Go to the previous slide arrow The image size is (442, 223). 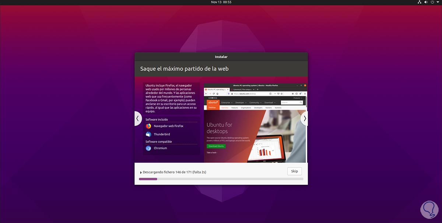pos(138,118)
